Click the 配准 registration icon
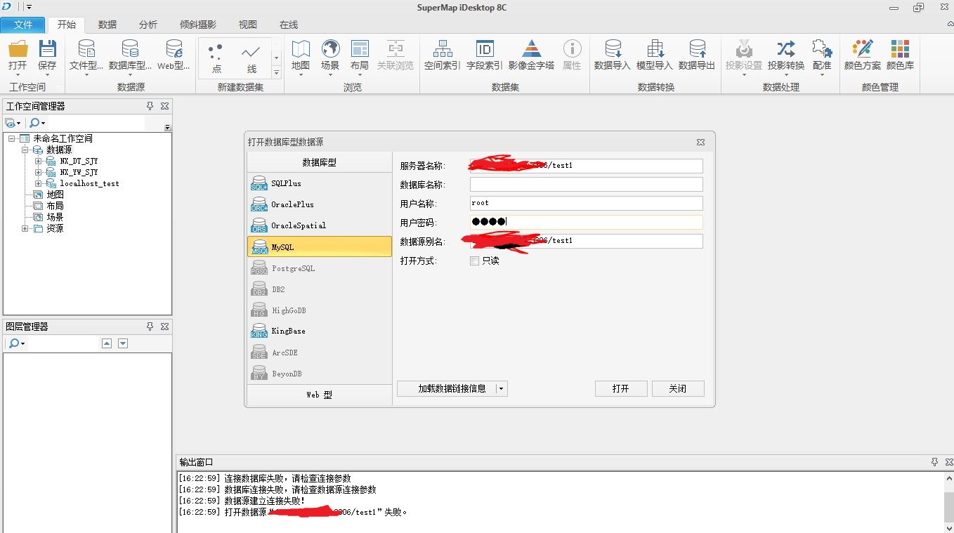The image size is (954, 533). [x=821, y=49]
